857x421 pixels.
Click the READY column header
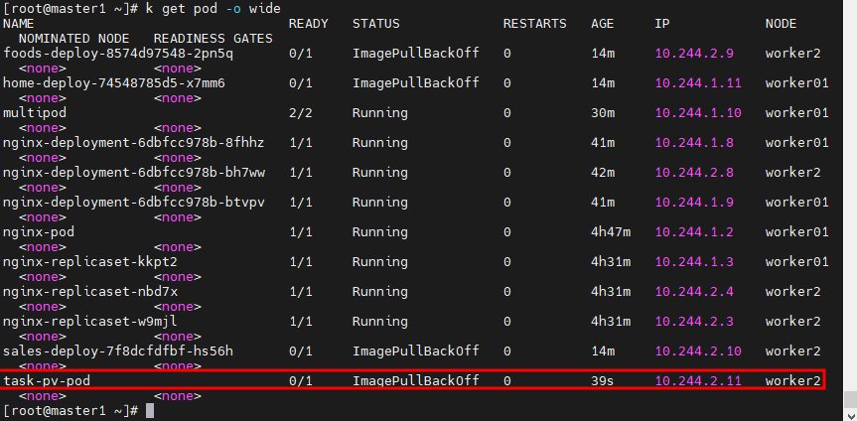click(308, 24)
